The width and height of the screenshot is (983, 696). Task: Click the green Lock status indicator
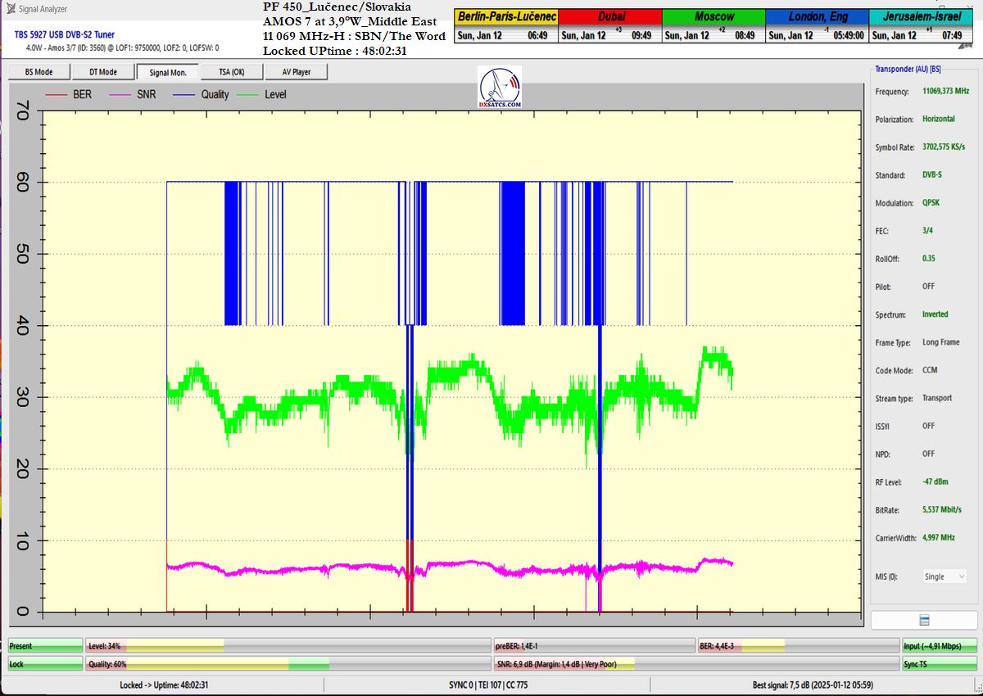pos(45,664)
